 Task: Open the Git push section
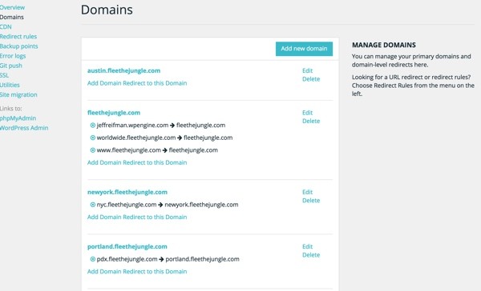click(10, 66)
